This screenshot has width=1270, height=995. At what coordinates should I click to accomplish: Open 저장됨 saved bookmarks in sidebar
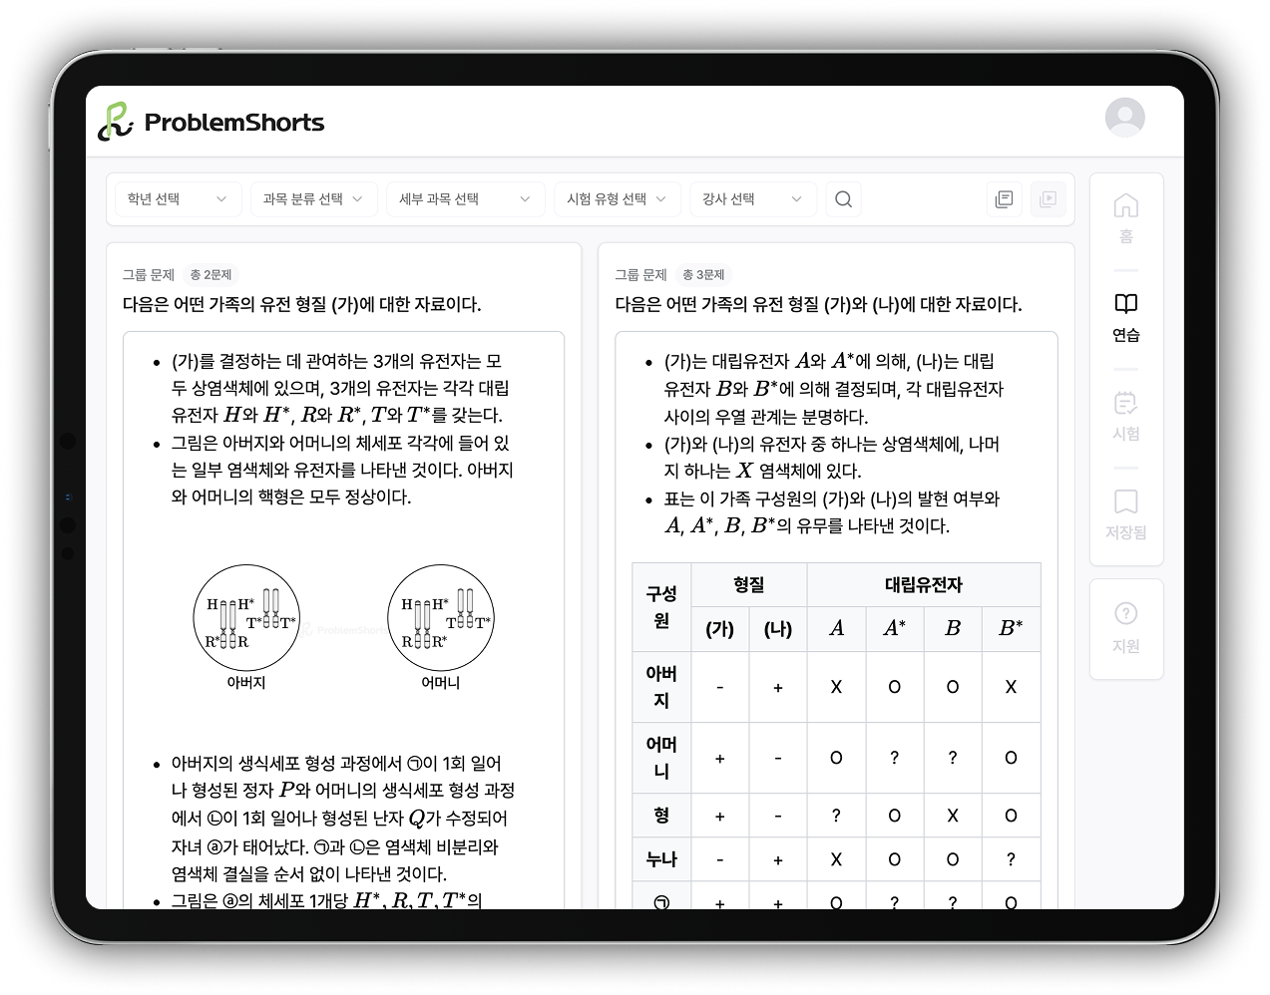pos(1125,513)
